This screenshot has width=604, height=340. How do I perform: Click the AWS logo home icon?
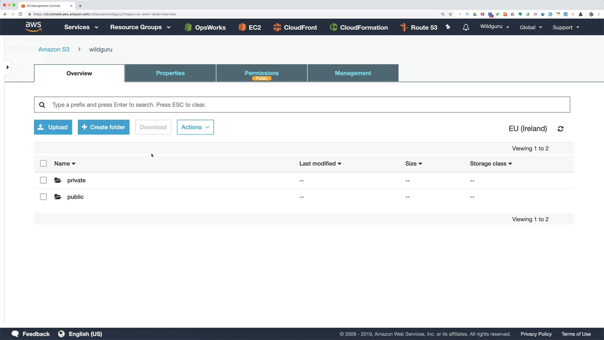coord(34,27)
